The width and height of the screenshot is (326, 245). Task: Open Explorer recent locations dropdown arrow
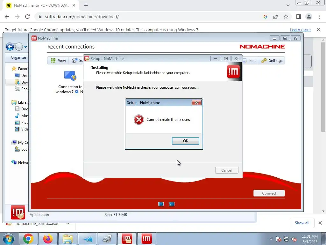click(25, 47)
